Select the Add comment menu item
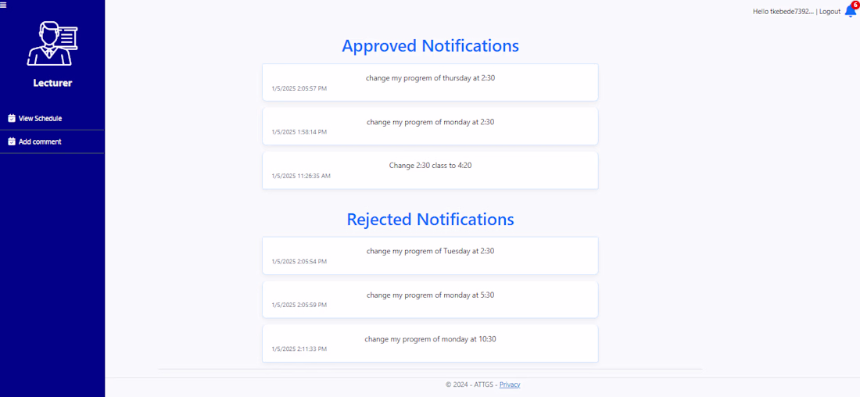The image size is (860, 397). tap(40, 141)
